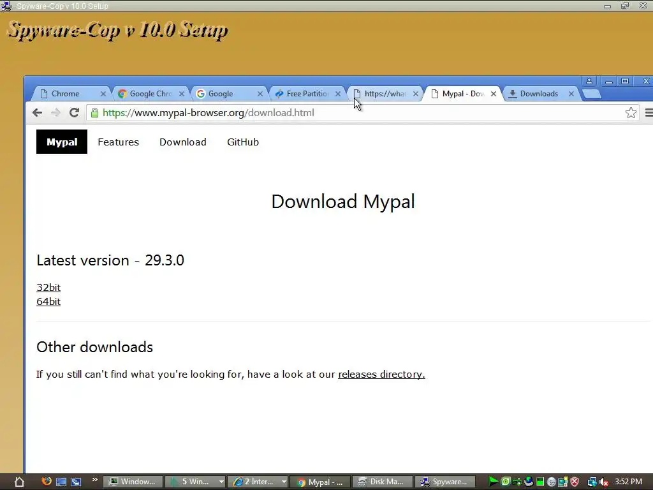Click the Mypal logo button
Screen dimensions: 653x490
62,142
